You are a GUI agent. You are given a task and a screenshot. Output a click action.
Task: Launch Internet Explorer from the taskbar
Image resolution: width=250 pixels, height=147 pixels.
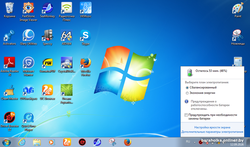[22, 142]
